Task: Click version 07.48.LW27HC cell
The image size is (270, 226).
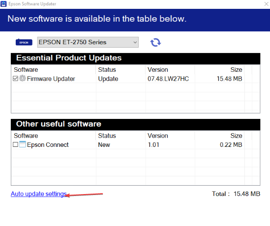Action: point(168,79)
